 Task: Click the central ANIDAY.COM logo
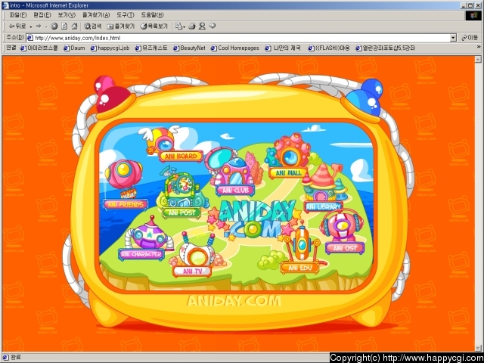(256, 220)
